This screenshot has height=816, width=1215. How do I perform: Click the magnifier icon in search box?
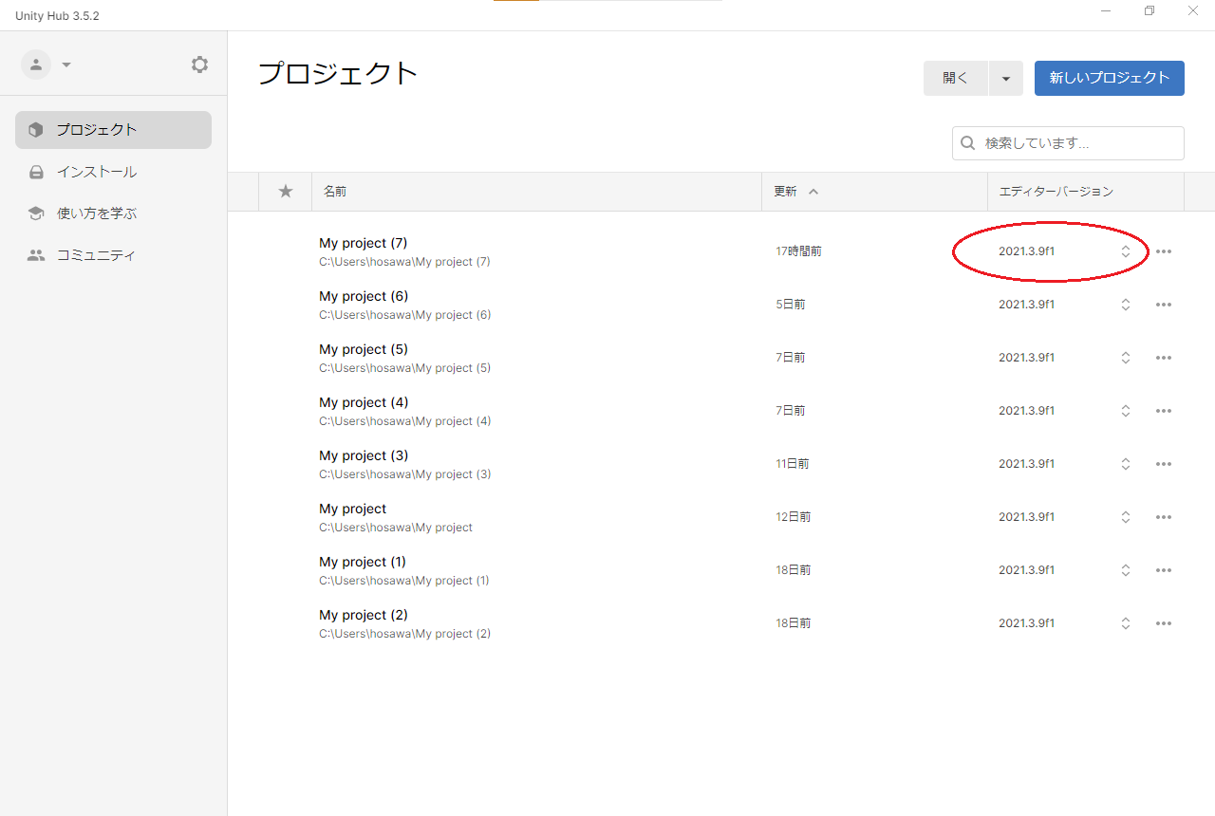click(968, 143)
